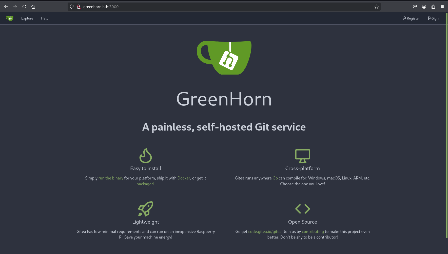Click the page vertical scrollbar

point(446,127)
